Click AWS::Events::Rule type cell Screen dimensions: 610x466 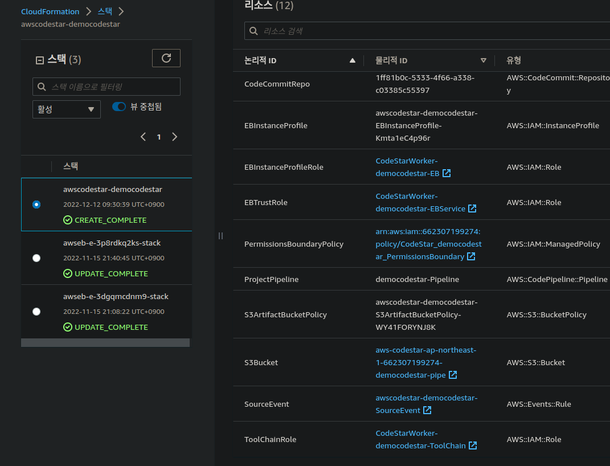[538, 404]
